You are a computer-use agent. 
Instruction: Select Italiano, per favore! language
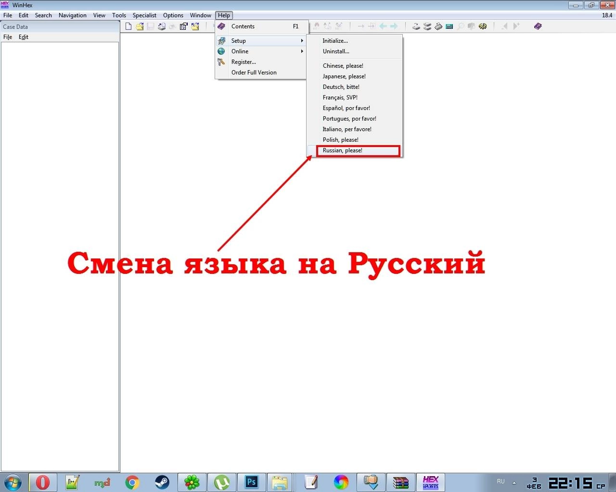(x=355, y=129)
